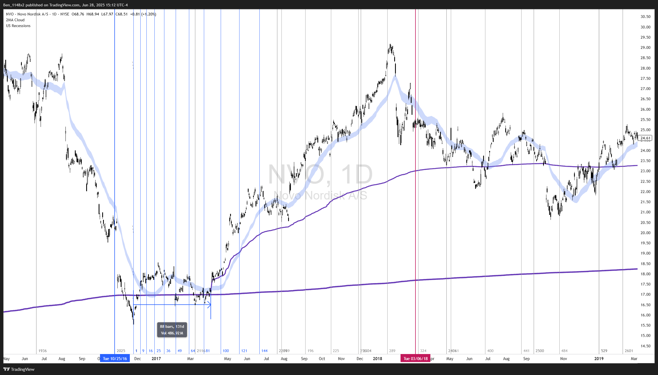Viewport: 658px width, 375px height.
Task: Click the 14.50 price scale label
Action: point(645,346)
